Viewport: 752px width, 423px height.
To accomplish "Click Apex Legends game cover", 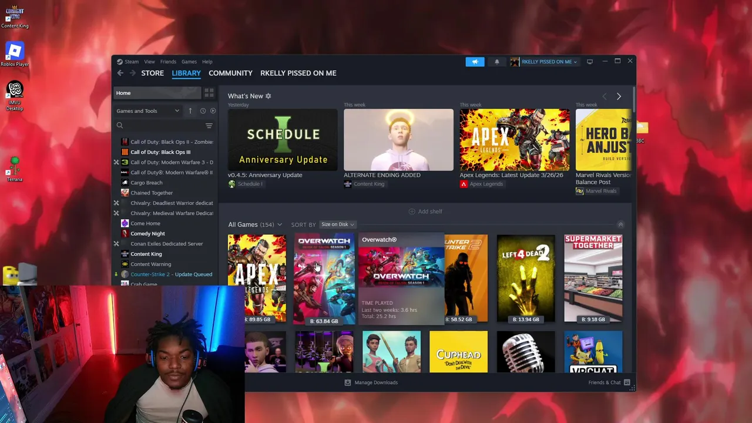I will (257, 278).
